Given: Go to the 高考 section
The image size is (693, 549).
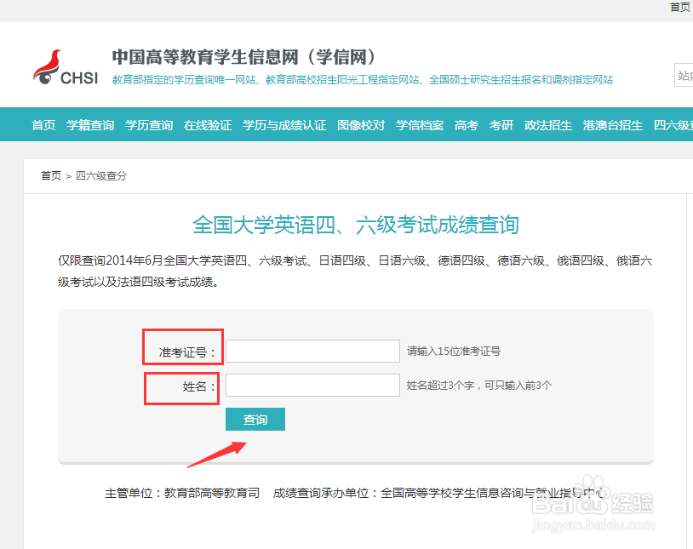Looking at the screenshot, I should point(466,124).
